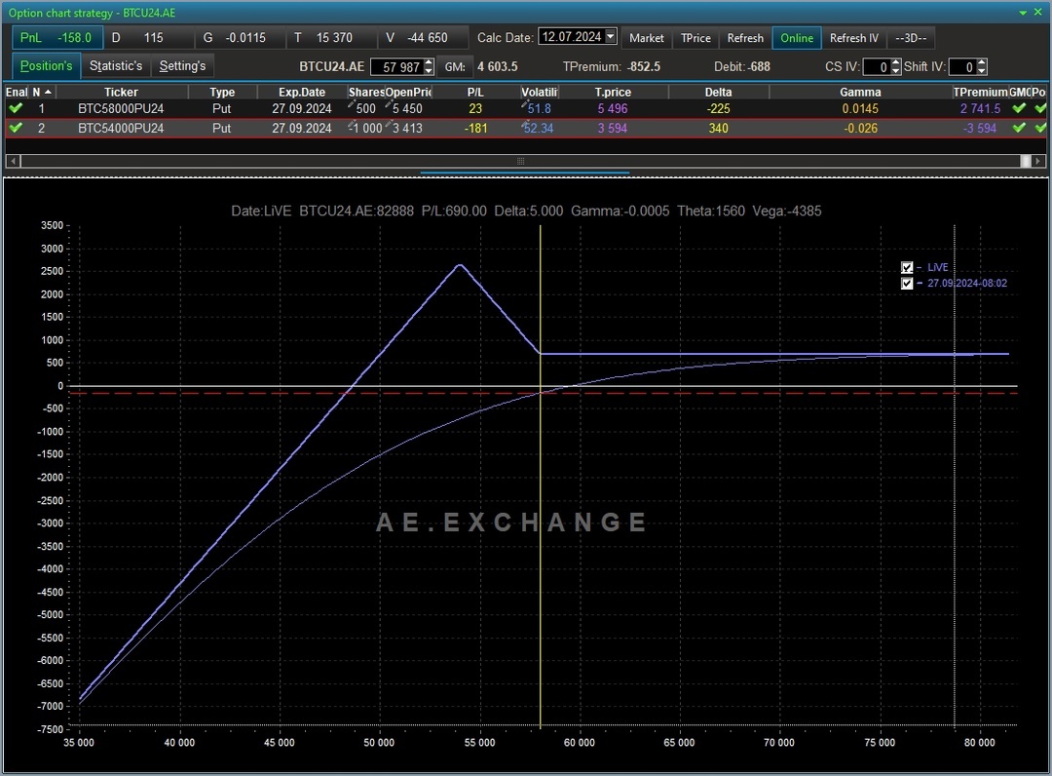Viewport: 1052px width, 776px height.
Task: Toggle the Online mode button
Action: [797, 38]
